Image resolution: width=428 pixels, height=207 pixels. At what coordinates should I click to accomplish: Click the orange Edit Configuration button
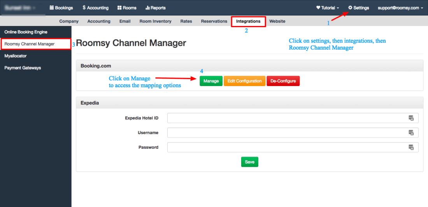point(244,81)
